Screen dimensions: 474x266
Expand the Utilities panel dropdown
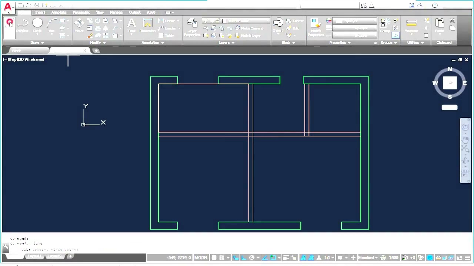click(415, 42)
